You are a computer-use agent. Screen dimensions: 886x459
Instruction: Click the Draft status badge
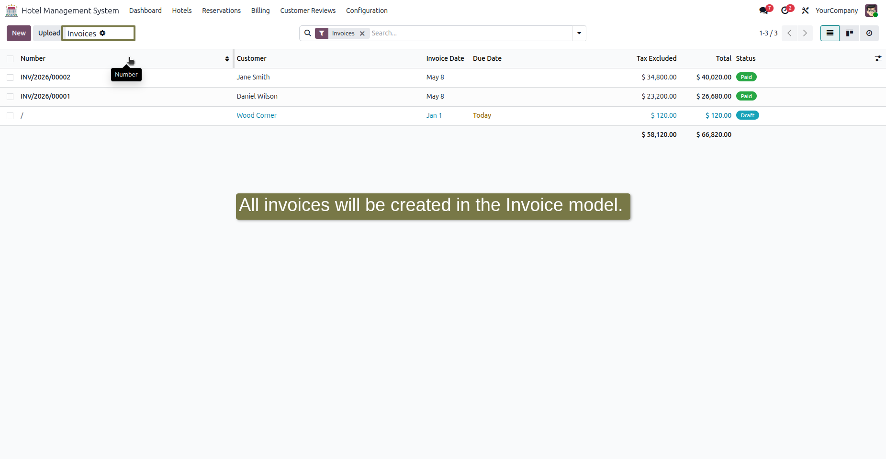(748, 115)
